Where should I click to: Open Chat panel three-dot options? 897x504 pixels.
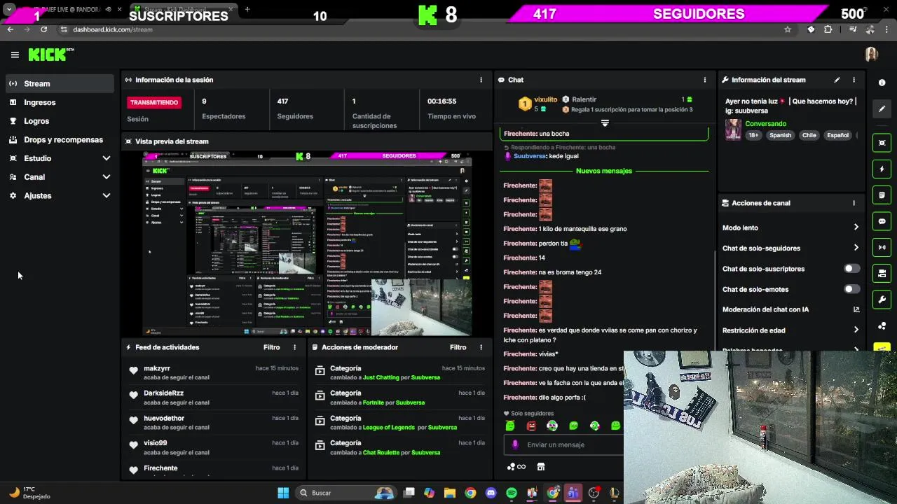point(704,80)
